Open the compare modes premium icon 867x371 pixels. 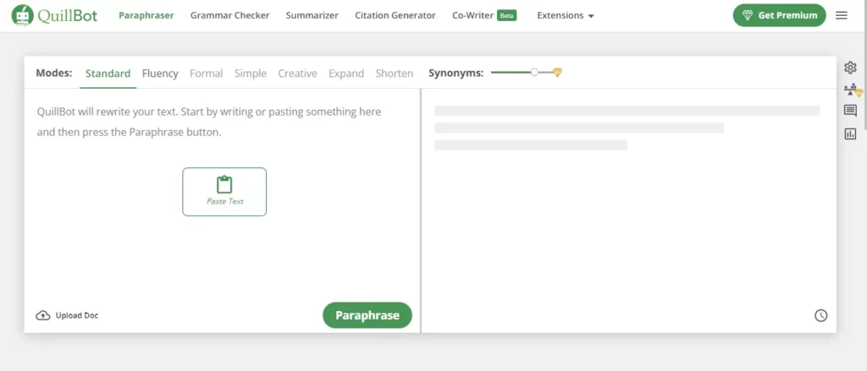[x=853, y=90]
